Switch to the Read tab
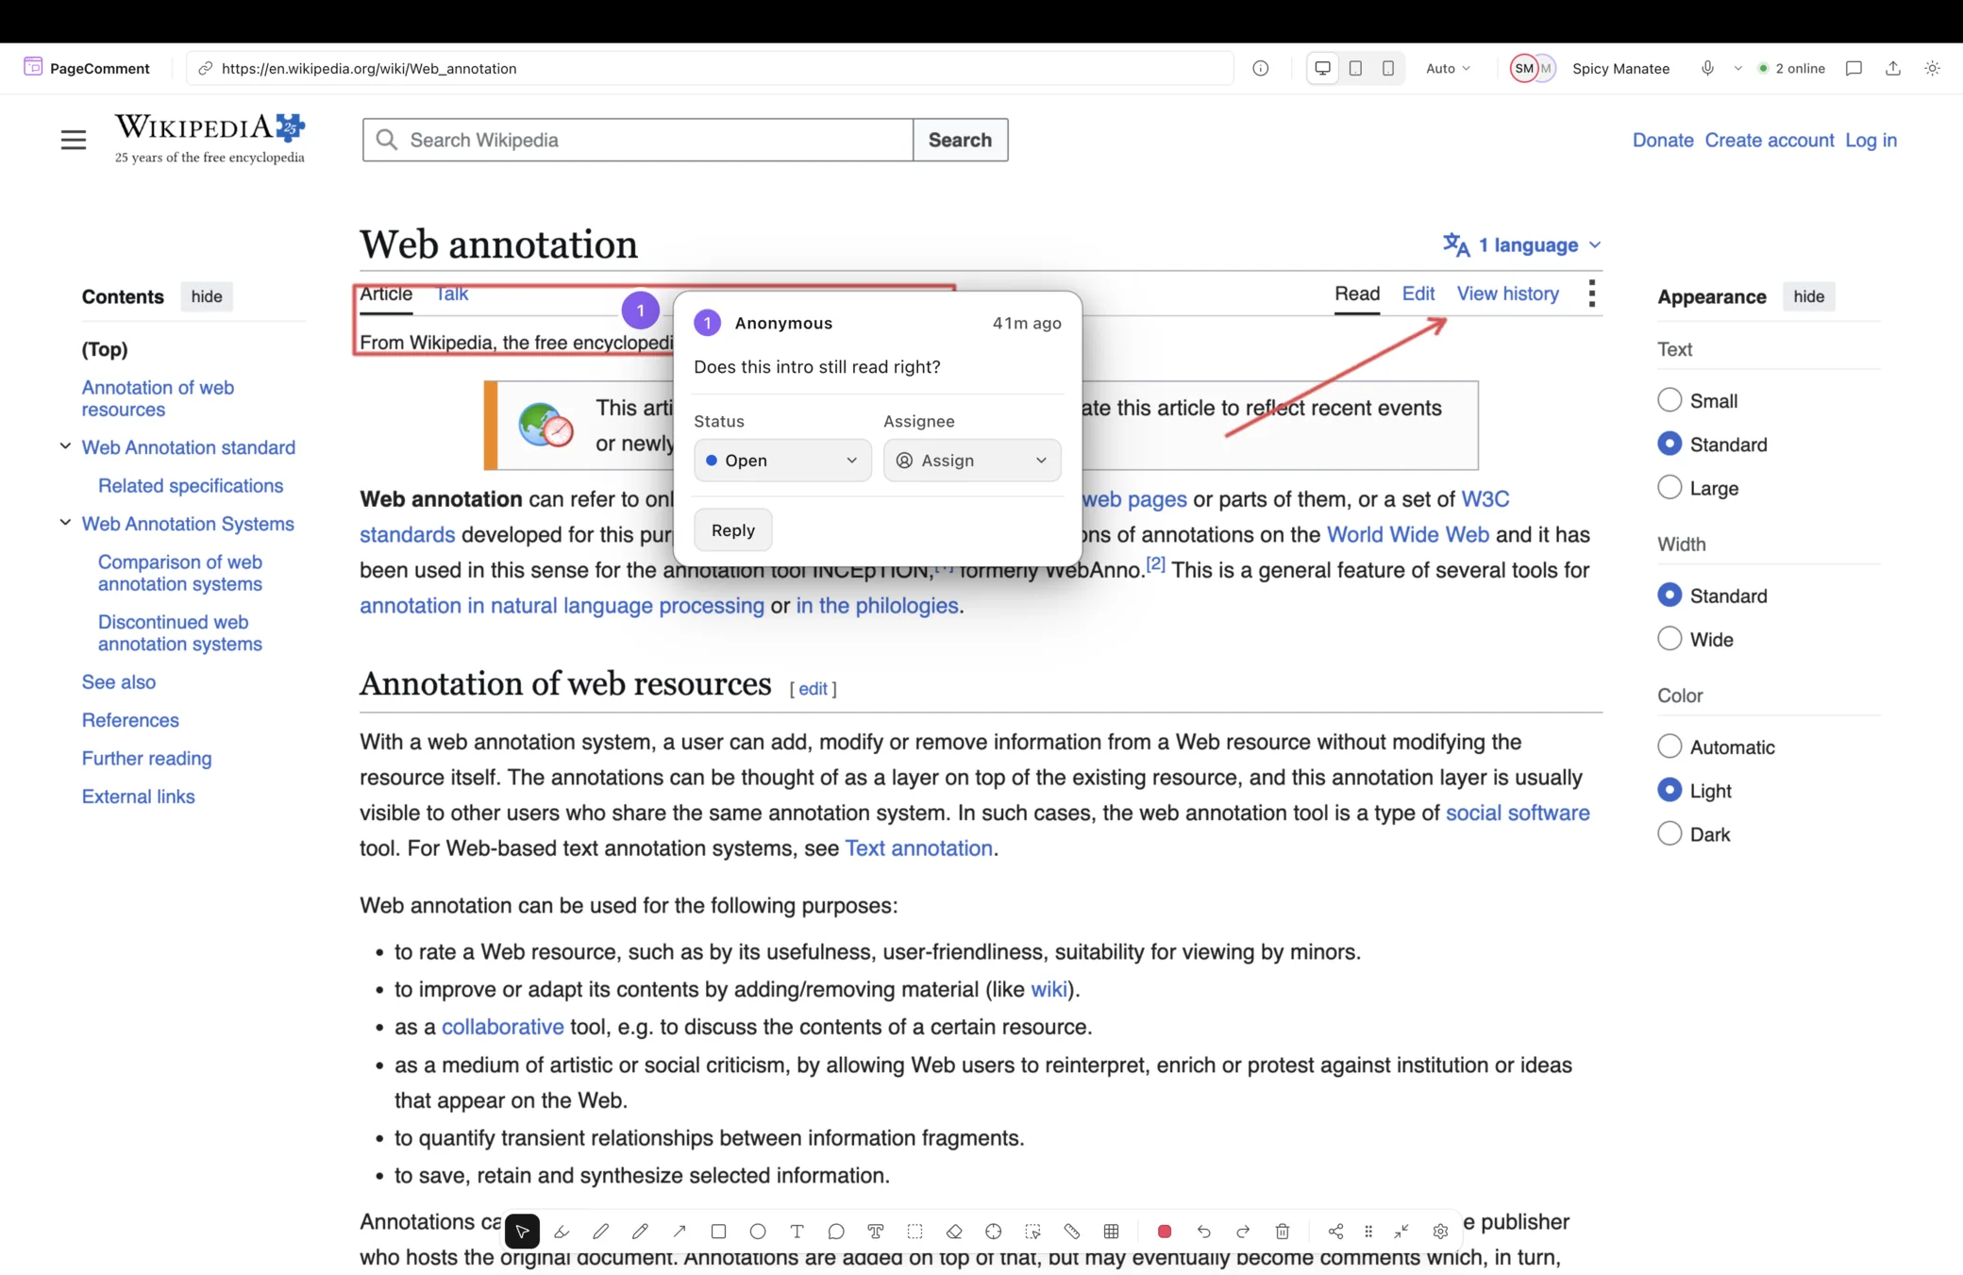The height and width of the screenshot is (1275, 1963). [x=1357, y=294]
